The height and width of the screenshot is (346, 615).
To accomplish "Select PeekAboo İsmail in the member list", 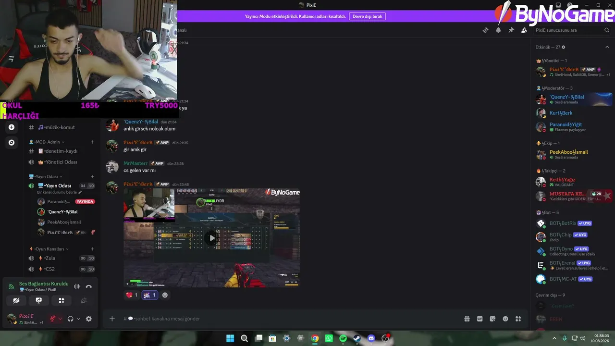I will click(574, 155).
